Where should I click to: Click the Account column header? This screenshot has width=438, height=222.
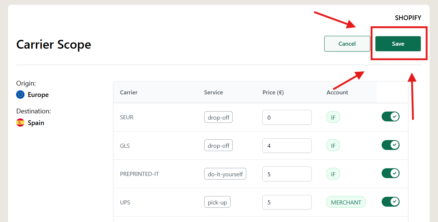click(337, 93)
